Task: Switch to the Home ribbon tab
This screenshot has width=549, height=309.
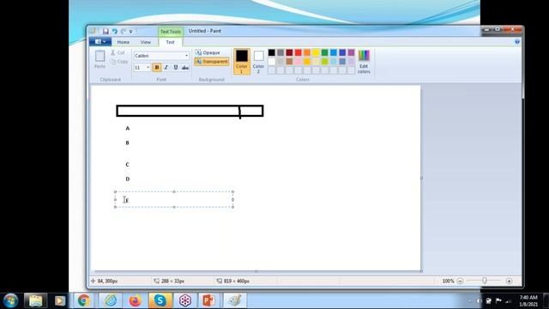Action: click(x=124, y=42)
